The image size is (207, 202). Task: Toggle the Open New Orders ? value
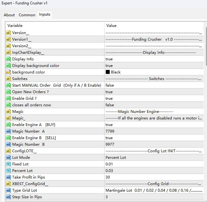coord(109,92)
